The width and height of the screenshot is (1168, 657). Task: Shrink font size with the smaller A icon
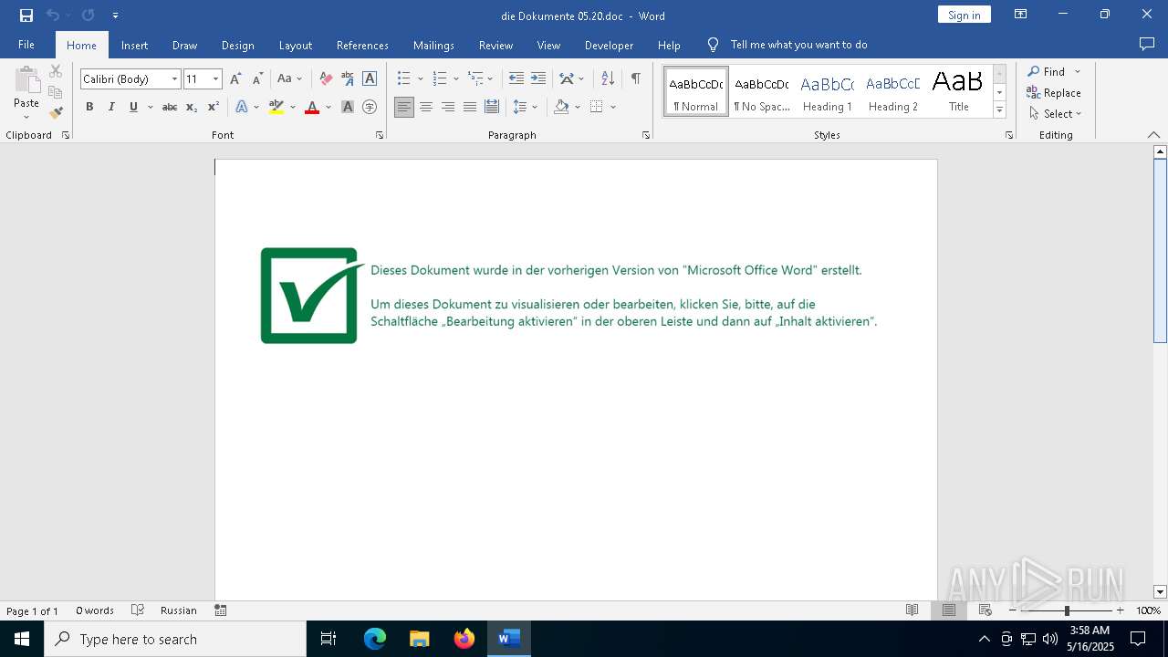click(257, 79)
